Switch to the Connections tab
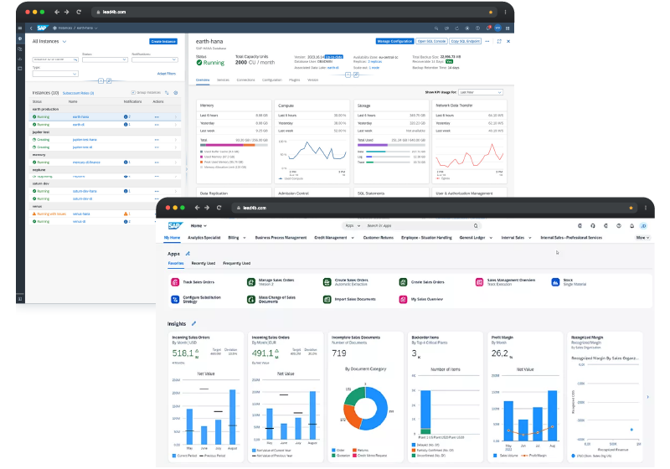Screen dimensions: 670x469 tap(246, 80)
